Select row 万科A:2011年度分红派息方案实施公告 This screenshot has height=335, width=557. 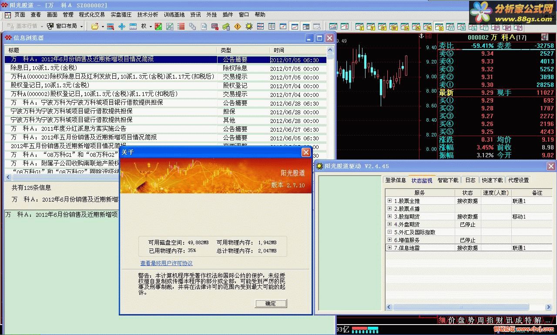tap(165, 129)
